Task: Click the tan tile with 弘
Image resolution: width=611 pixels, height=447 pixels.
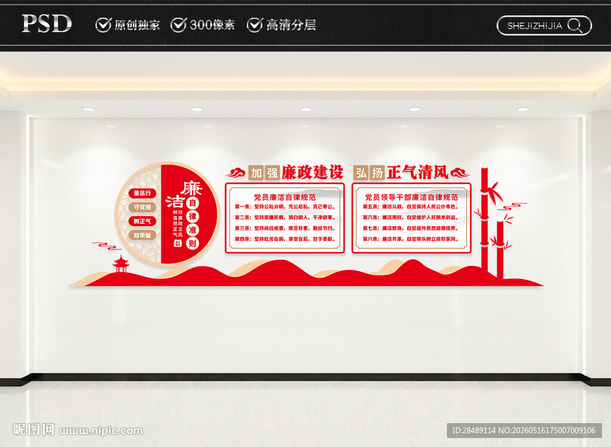Action: (x=361, y=172)
